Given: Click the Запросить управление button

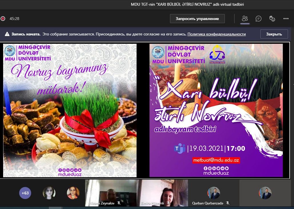Looking at the screenshot, I should (197, 19).
